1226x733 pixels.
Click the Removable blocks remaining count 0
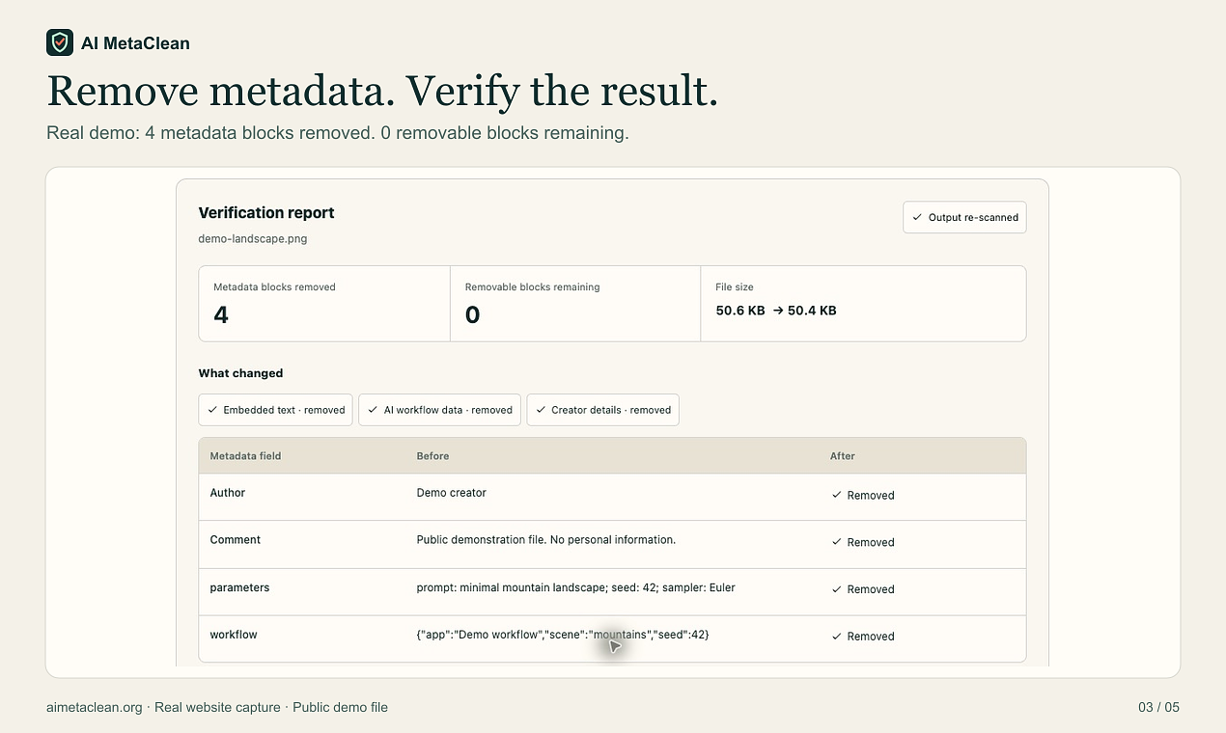(472, 315)
